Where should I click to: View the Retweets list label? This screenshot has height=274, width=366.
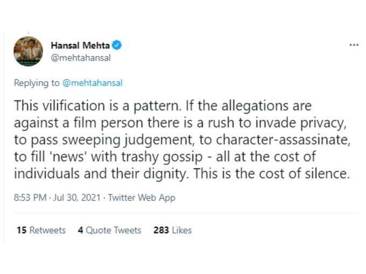pos(47,230)
